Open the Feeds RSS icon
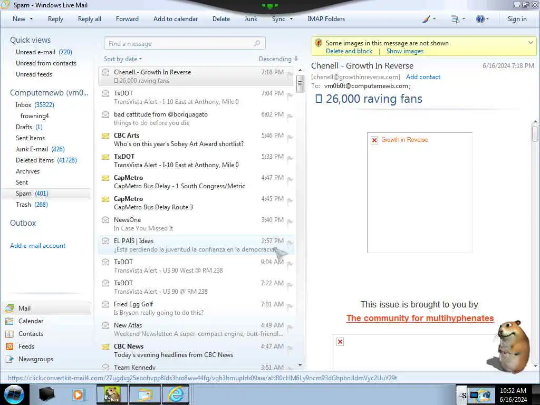The height and width of the screenshot is (405, 540). click(9, 346)
